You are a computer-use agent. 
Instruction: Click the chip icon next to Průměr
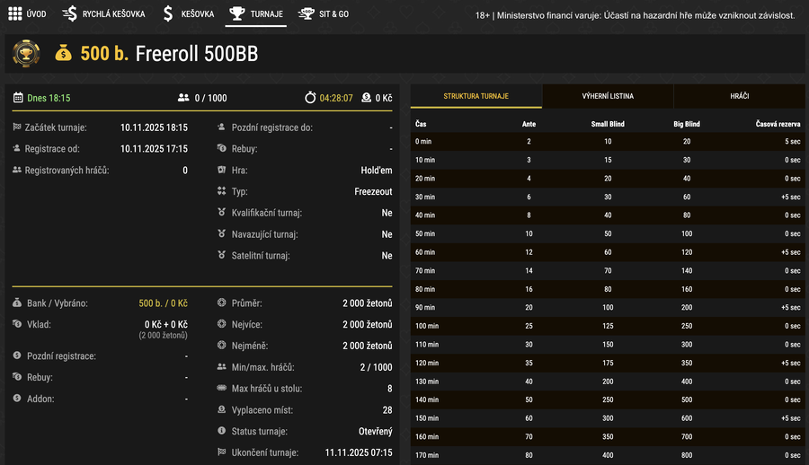221,303
